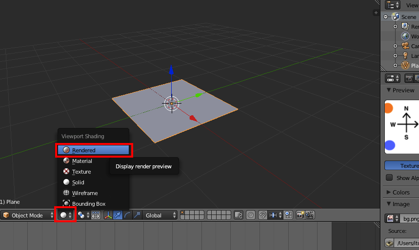
Task: Click the Lamp bulb icon
Action: pyautogui.click(x=405, y=55)
